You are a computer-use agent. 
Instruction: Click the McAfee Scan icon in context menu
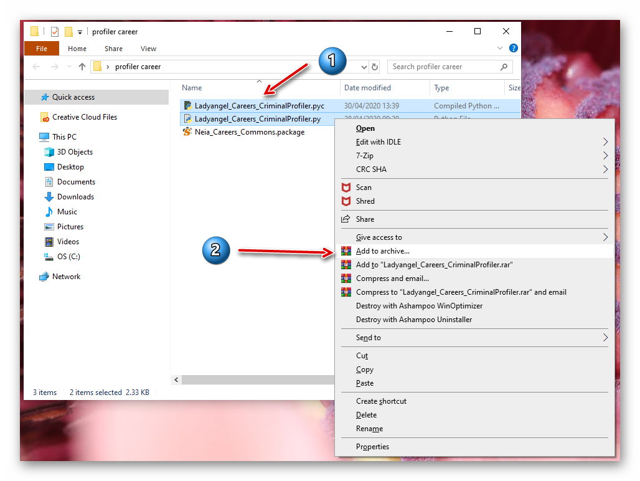346,188
